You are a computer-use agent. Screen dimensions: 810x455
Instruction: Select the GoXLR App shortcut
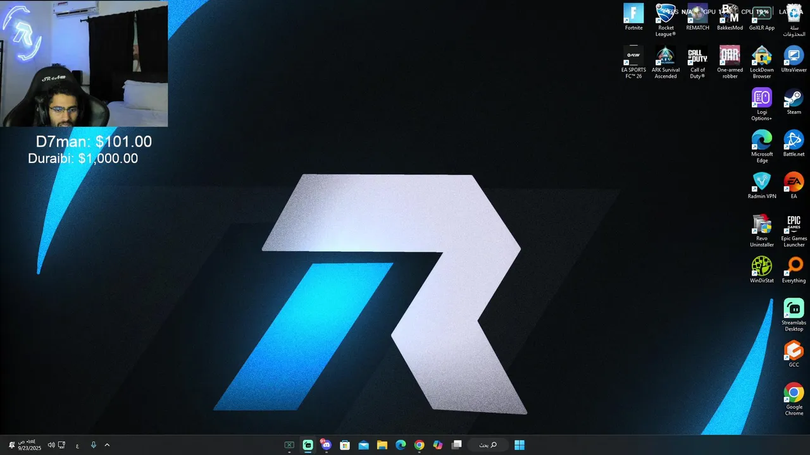(762, 18)
